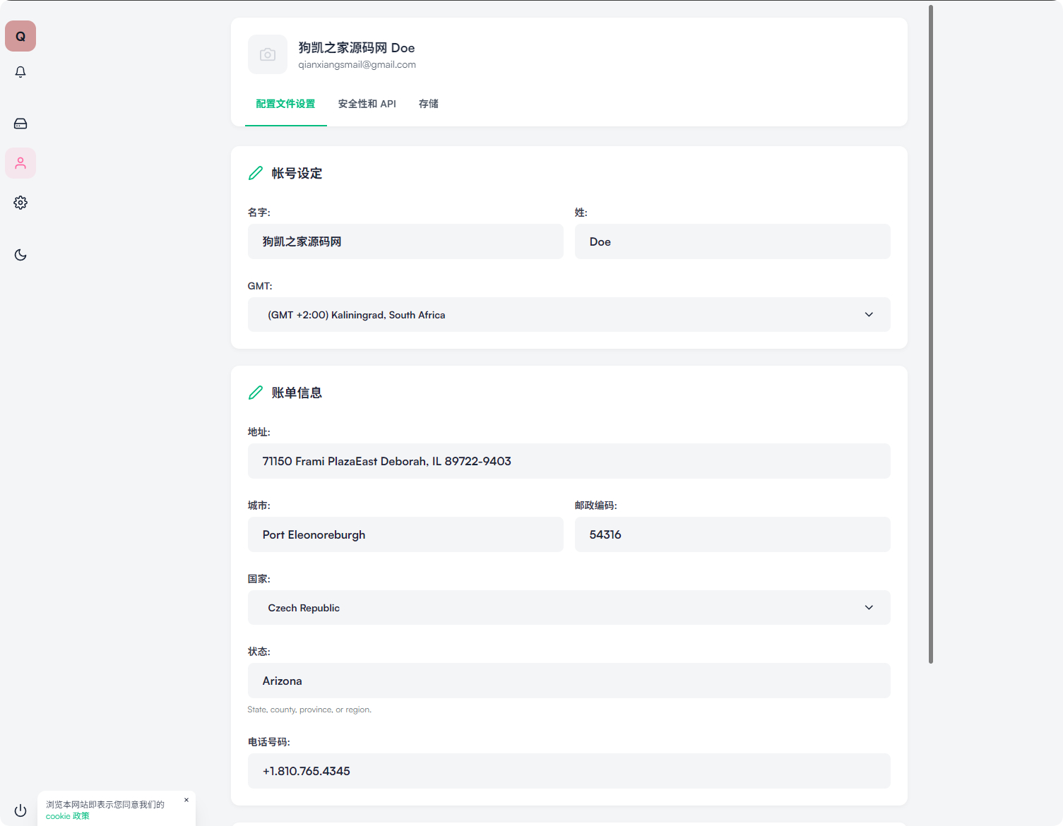The image size is (1063, 826).
Task: Click cookie notice text 浏览本网站即表示您同意我们的
Action: 105,805
